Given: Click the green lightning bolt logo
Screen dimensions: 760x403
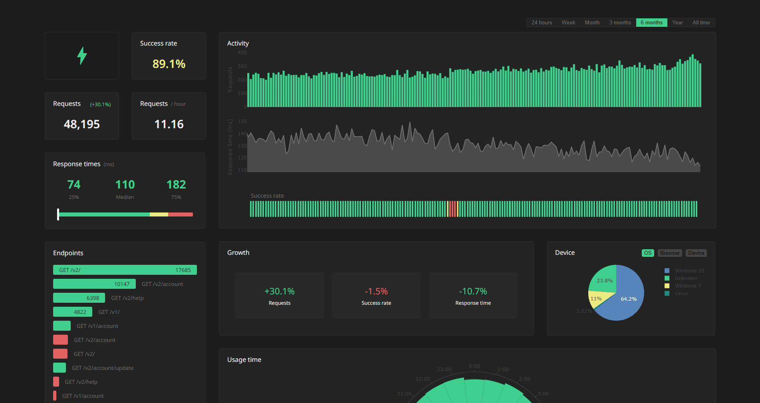Looking at the screenshot, I should 82,56.
